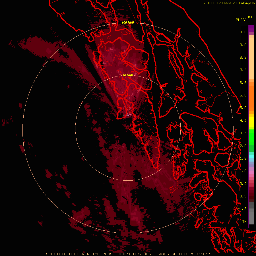Click the yellow segment of the color bar
Image resolution: width=256 pixels, height=256 pixels.
251,122
